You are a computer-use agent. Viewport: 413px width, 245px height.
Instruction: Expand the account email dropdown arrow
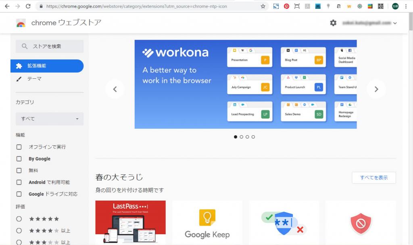click(x=395, y=23)
